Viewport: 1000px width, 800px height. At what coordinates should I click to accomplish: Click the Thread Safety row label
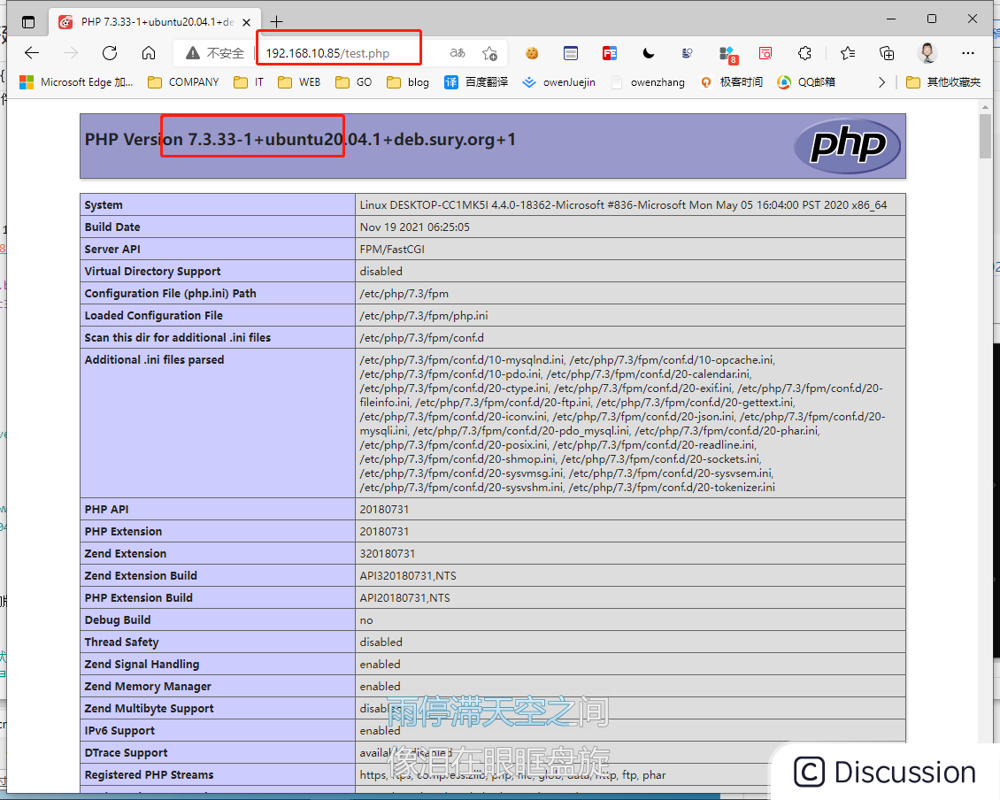121,642
